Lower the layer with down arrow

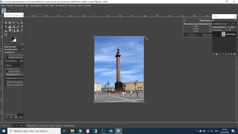tap(223, 54)
